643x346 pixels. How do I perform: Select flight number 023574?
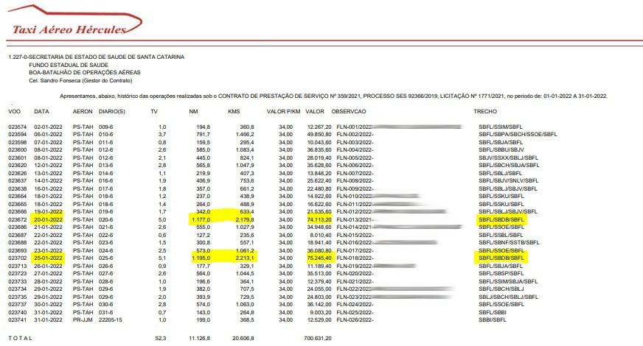[17, 127]
